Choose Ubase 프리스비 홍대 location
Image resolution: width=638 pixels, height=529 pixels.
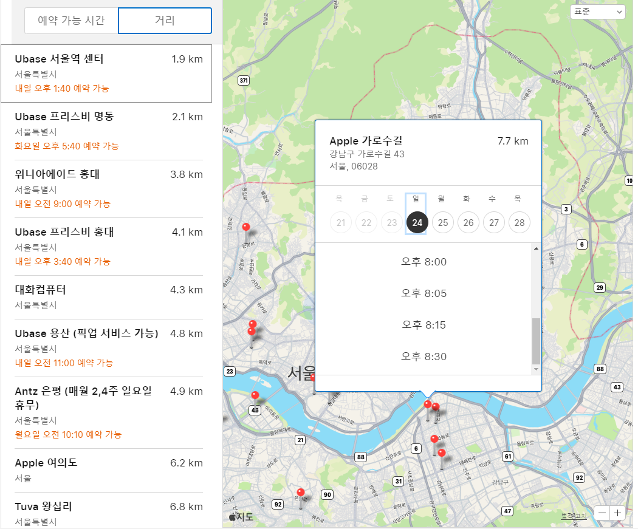[x=109, y=247]
